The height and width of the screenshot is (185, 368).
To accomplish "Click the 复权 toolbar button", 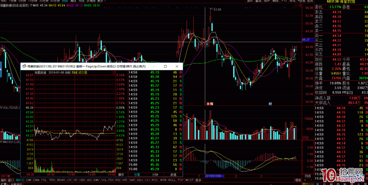I will pos(250,1).
